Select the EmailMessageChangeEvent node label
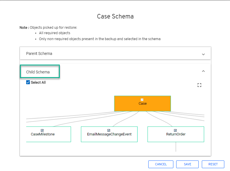 [x=109, y=134]
